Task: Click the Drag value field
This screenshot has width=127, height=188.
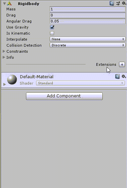Action: 88,15
